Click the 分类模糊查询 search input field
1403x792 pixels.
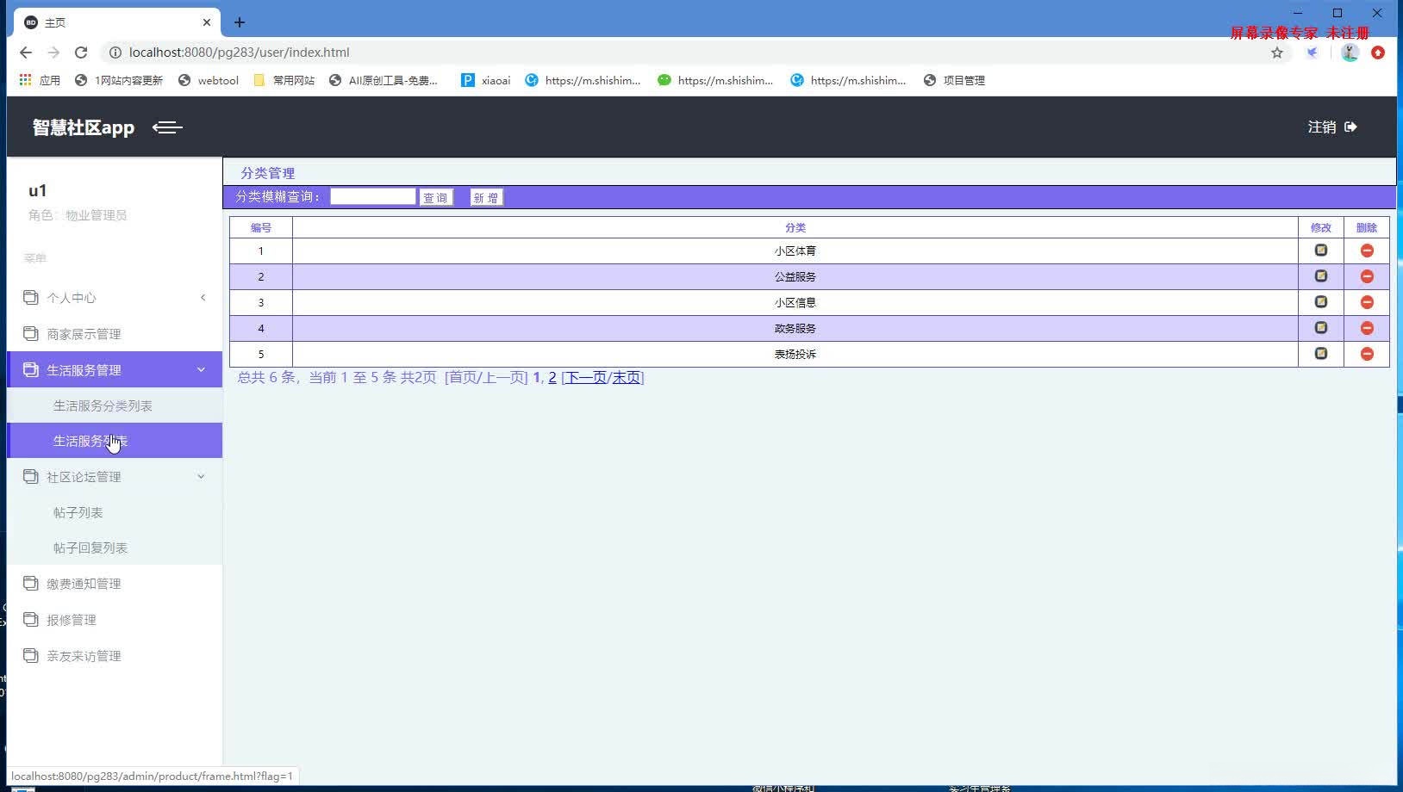tap(373, 197)
